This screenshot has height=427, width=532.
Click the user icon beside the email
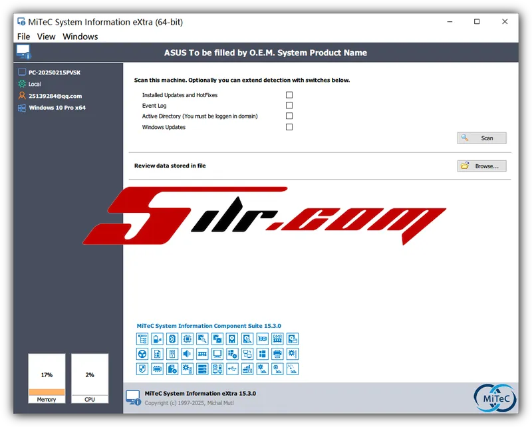coord(22,96)
